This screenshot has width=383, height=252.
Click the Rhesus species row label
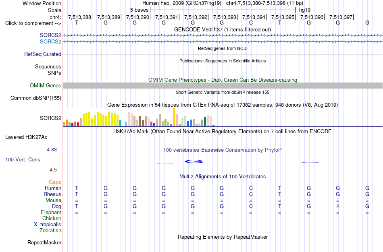point(52,194)
